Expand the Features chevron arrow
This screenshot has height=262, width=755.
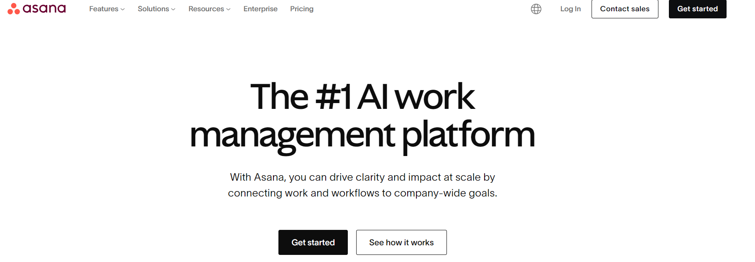coord(122,9)
